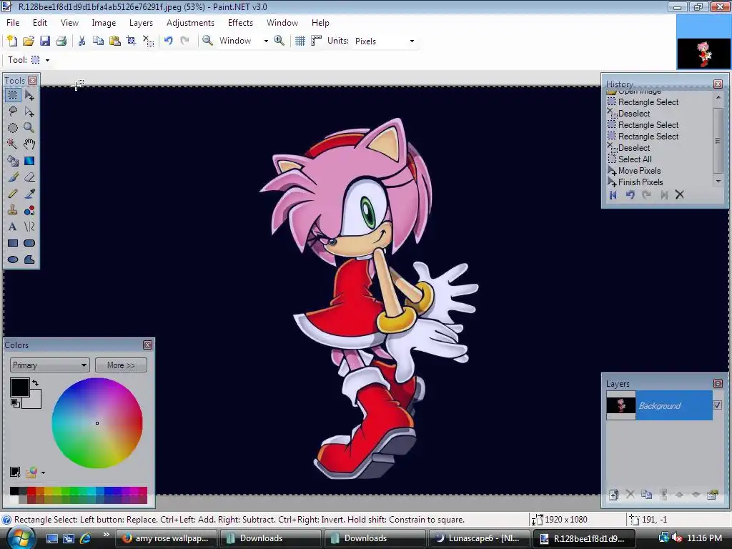Viewport: 732px width, 549px height.
Task: Open the Layer Properties button
Action: [713, 495]
